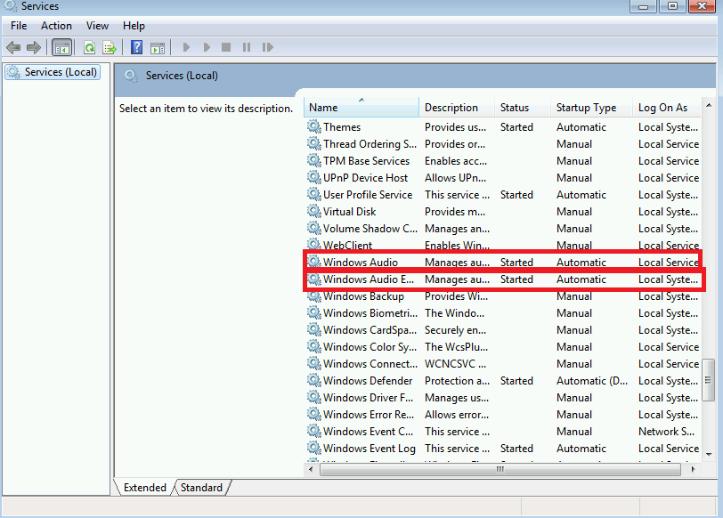Click the horizontal scrollbar thumb
Viewport: 723px width, 518px height.
pos(500,470)
